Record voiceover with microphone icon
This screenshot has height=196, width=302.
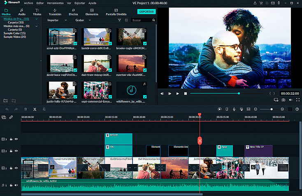point(234,109)
